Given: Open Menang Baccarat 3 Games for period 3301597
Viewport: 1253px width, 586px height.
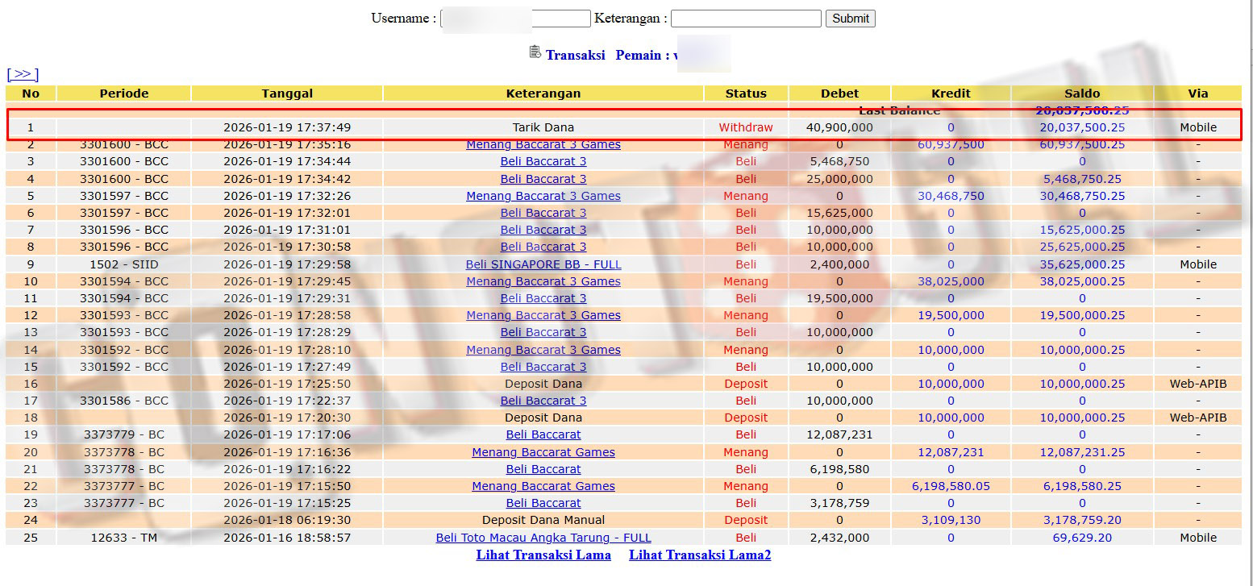Looking at the screenshot, I should (543, 196).
